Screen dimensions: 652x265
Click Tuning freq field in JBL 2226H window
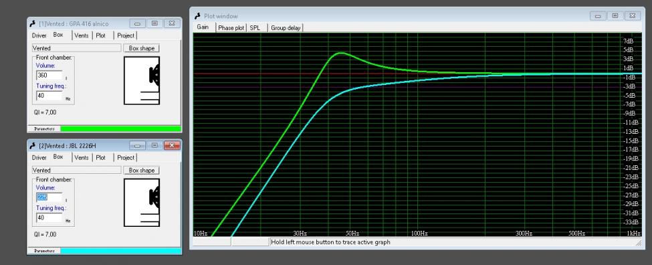click(49, 217)
